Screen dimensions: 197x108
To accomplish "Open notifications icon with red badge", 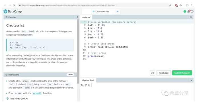I will click(189, 11).
